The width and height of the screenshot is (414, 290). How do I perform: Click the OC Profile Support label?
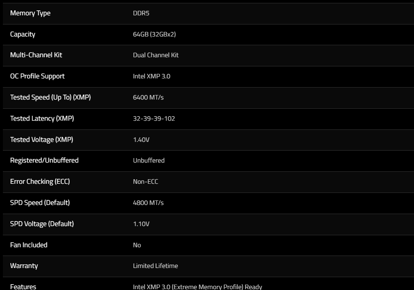tap(37, 76)
